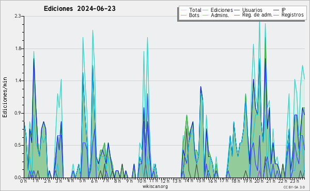Click the '18 h' x-axis tick label
Screen dimensions: 310x191
click(x=236, y=181)
